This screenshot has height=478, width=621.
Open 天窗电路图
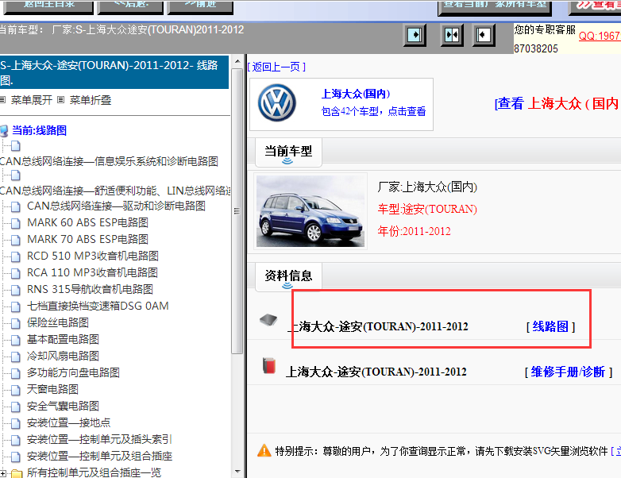[52, 389]
